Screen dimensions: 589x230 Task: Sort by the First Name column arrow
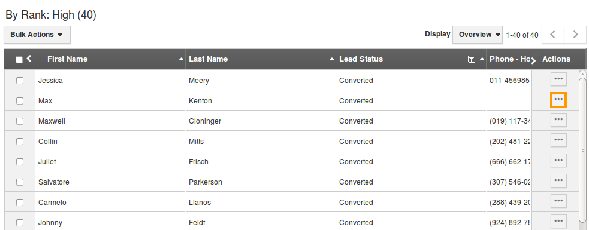[182, 59]
